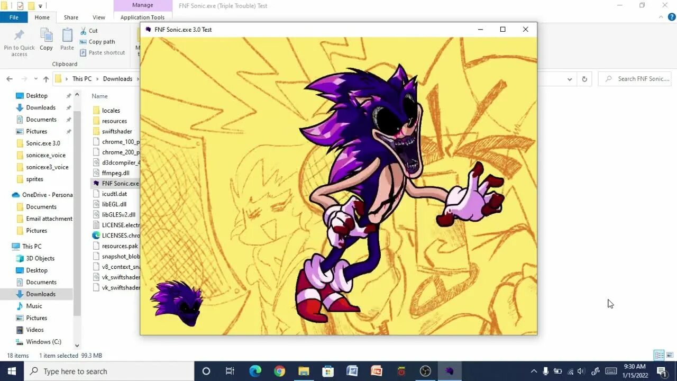Click the Manage contextual tab
Image resolution: width=677 pixels, height=381 pixels.
point(142,5)
